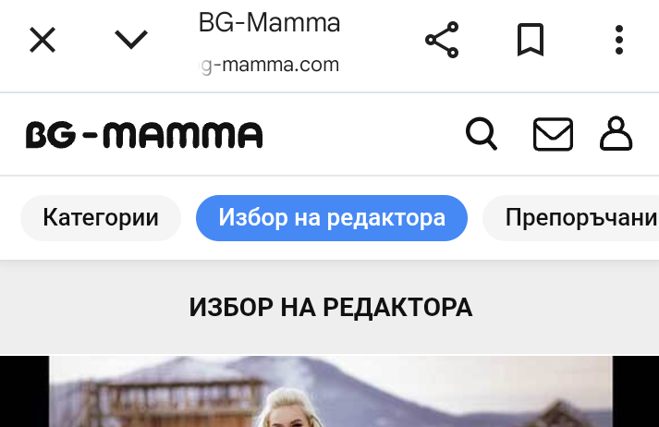659x427 pixels.
Task: Tap the ИЗБОР НА РЕДАКТОРА section heading
Action: point(331,307)
